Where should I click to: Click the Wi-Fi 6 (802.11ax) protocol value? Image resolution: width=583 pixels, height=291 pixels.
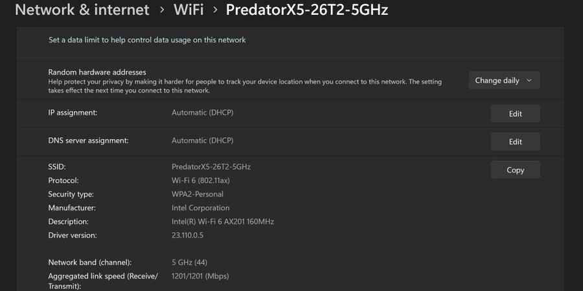(203, 180)
